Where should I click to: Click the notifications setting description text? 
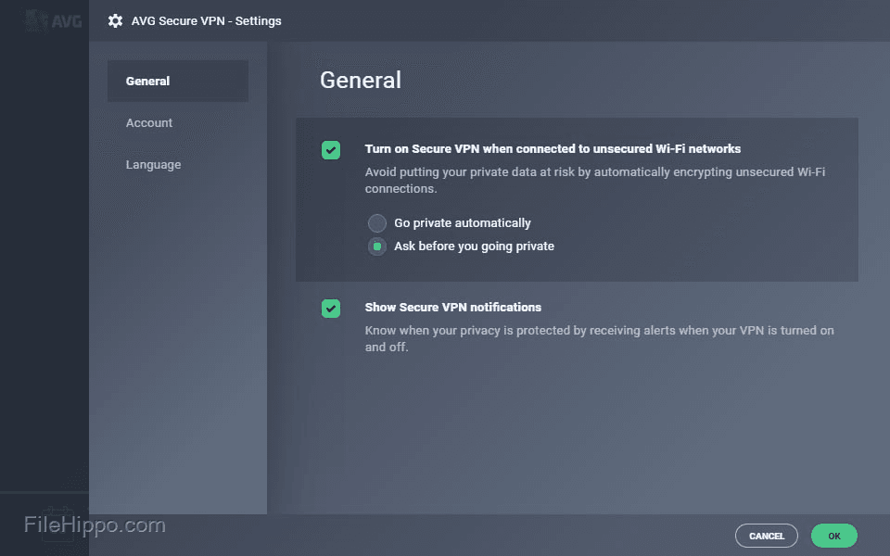point(598,338)
